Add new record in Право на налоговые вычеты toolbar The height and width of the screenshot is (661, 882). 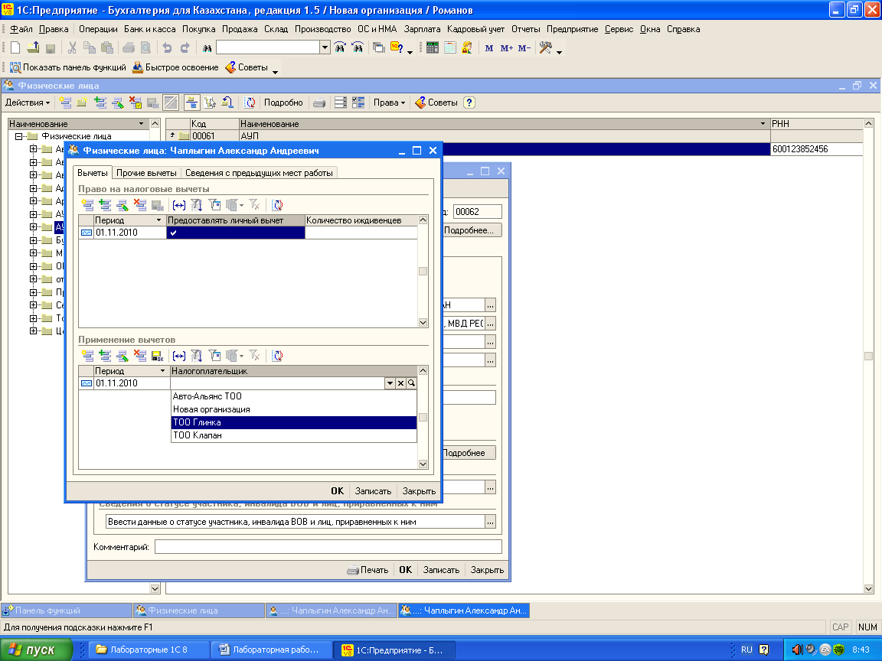(x=87, y=205)
